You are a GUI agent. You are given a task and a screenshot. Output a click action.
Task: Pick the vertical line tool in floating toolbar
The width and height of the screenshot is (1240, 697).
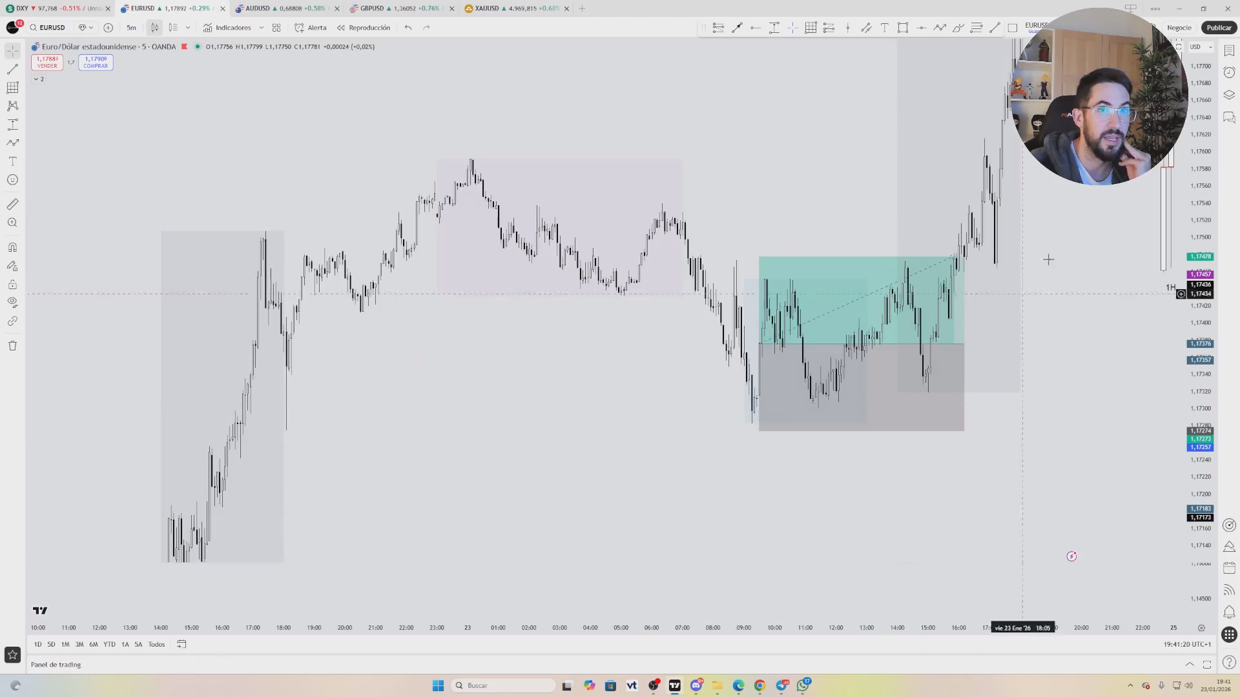[847, 28]
